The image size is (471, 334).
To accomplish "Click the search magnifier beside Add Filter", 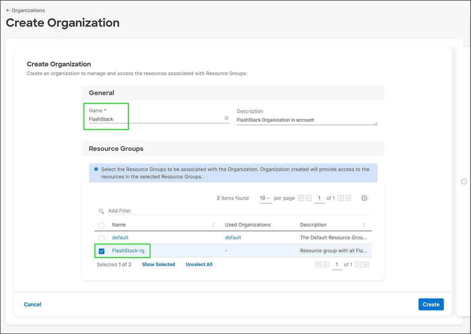I will tap(101, 211).
